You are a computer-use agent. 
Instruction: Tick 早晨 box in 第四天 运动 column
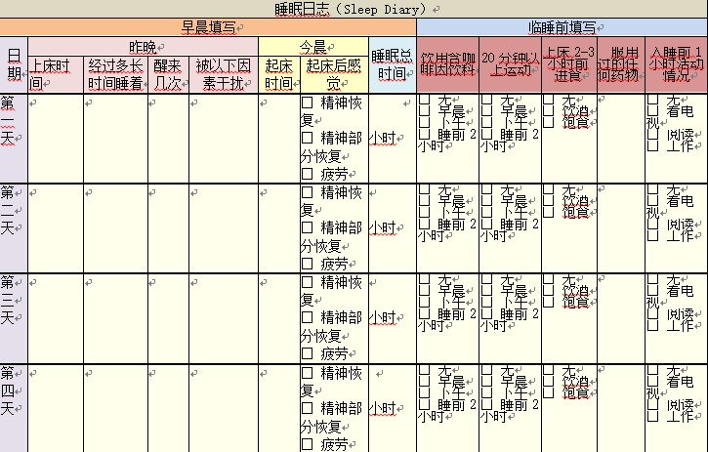[486, 381]
